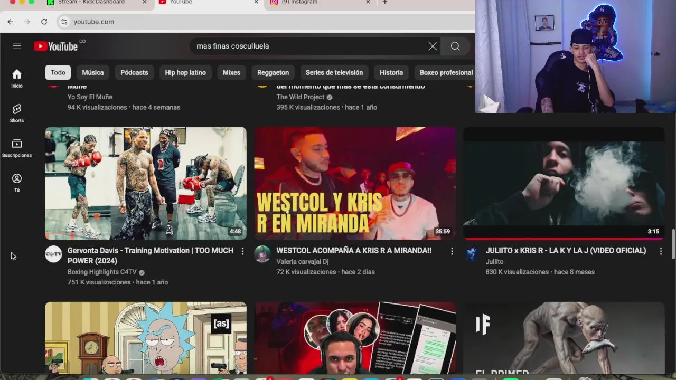Open the YouTube hamburger guide menu

tap(17, 46)
